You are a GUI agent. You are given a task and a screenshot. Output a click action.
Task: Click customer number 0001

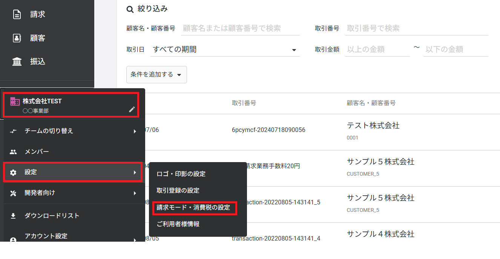point(353,138)
